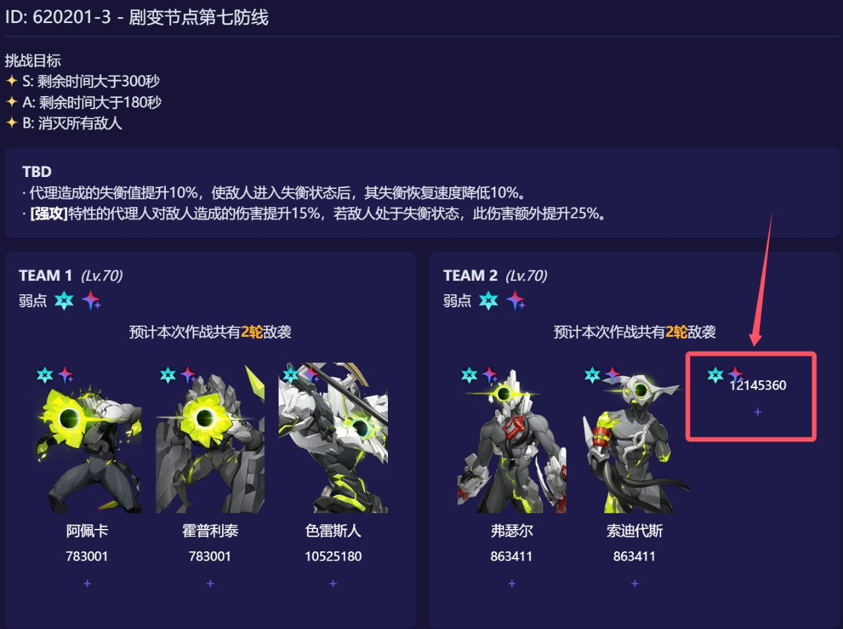Image resolution: width=843 pixels, height=629 pixels.
Task: Click TEAM 2 ether weakness icon
Action: (516, 301)
